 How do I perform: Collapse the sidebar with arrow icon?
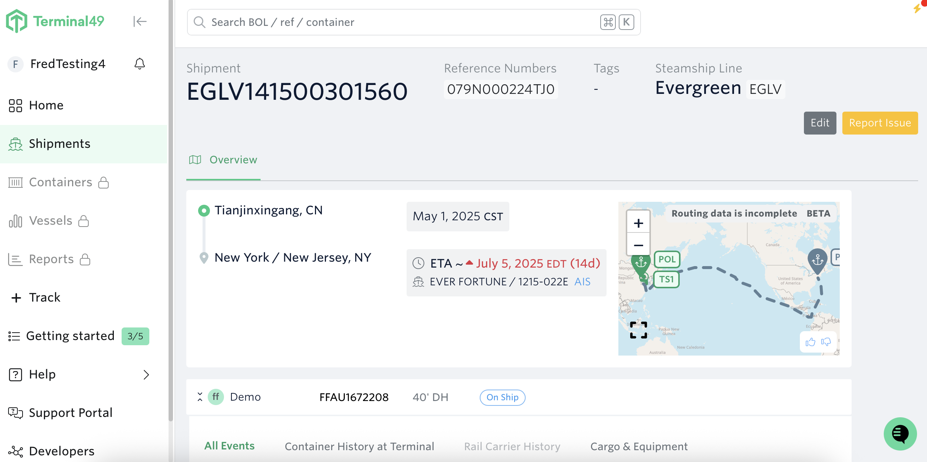tap(140, 21)
